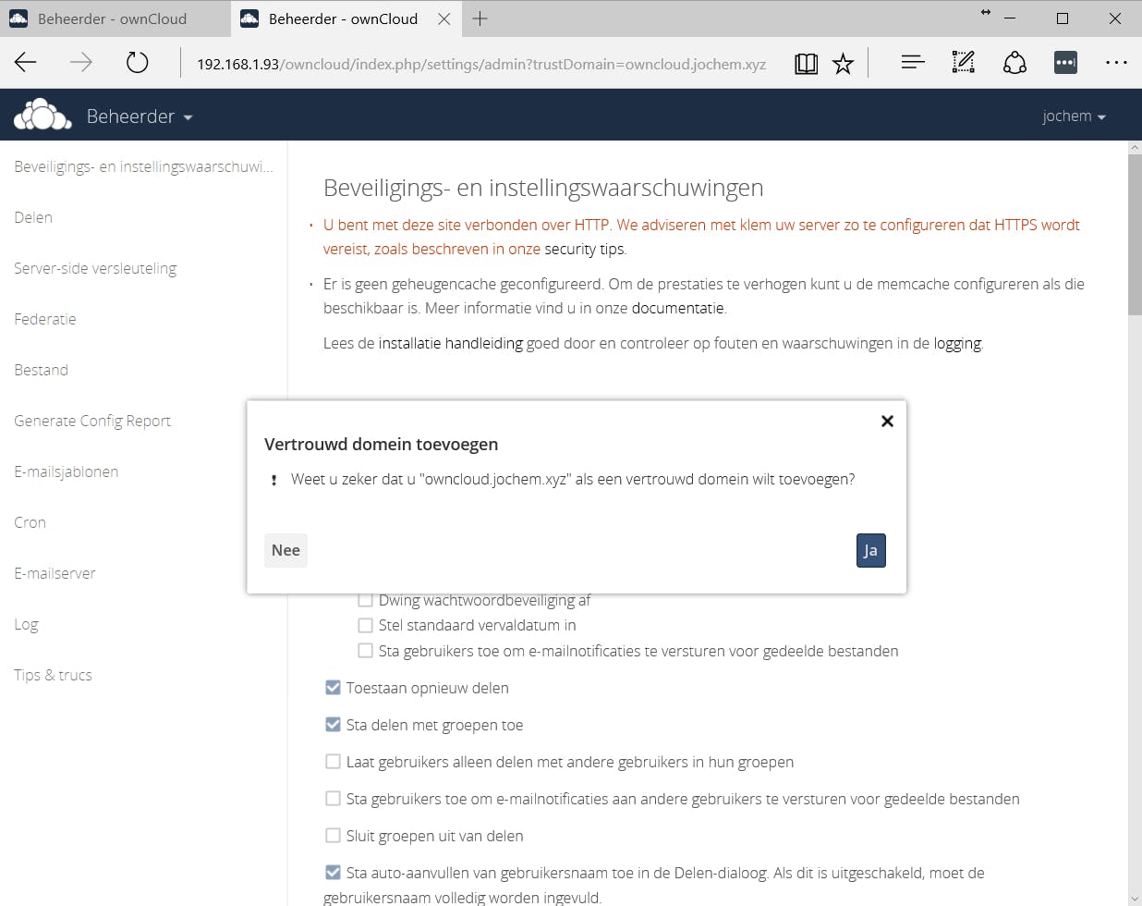Uncheck Sta delen met groepen toe
Viewport: 1142px width, 906px height.
(x=333, y=725)
